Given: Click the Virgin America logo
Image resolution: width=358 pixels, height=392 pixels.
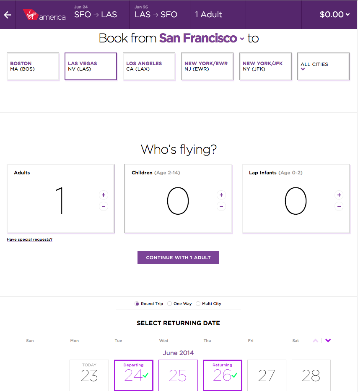Looking at the screenshot, I should (x=44, y=15).
